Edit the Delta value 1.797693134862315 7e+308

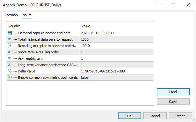tap(117, 71)
